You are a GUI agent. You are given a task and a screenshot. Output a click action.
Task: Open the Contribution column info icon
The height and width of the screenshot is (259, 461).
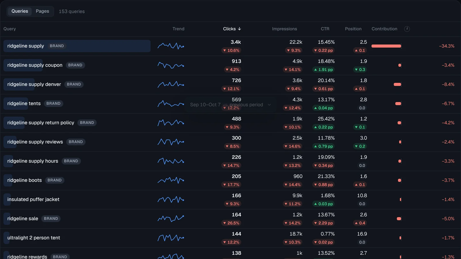coord(407,29)
